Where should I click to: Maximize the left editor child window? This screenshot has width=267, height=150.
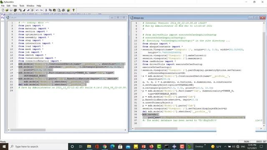118,17
